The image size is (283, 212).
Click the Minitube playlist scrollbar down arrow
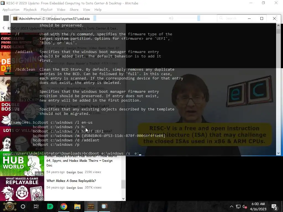pos(123,199)
